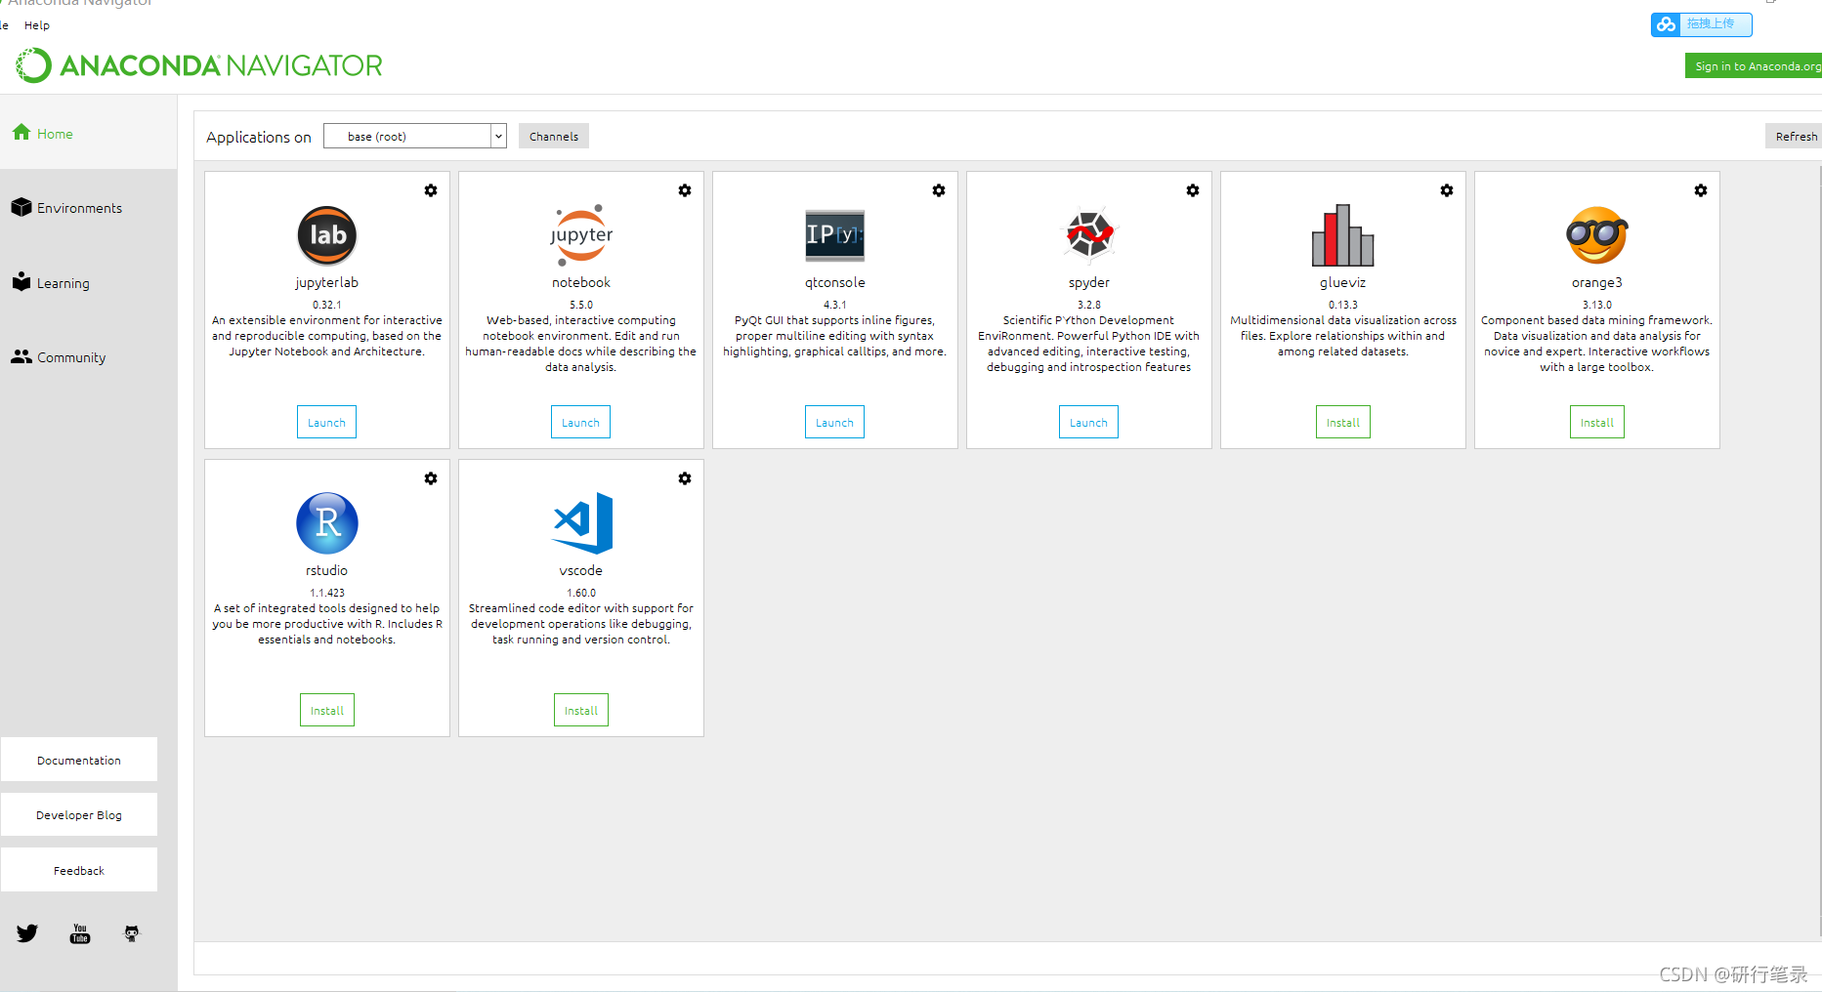
Task: Install vscode
Action: click(581, 710)
